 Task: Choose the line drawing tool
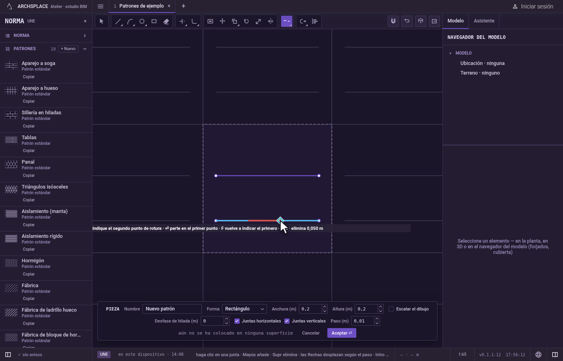pos(118,21)
